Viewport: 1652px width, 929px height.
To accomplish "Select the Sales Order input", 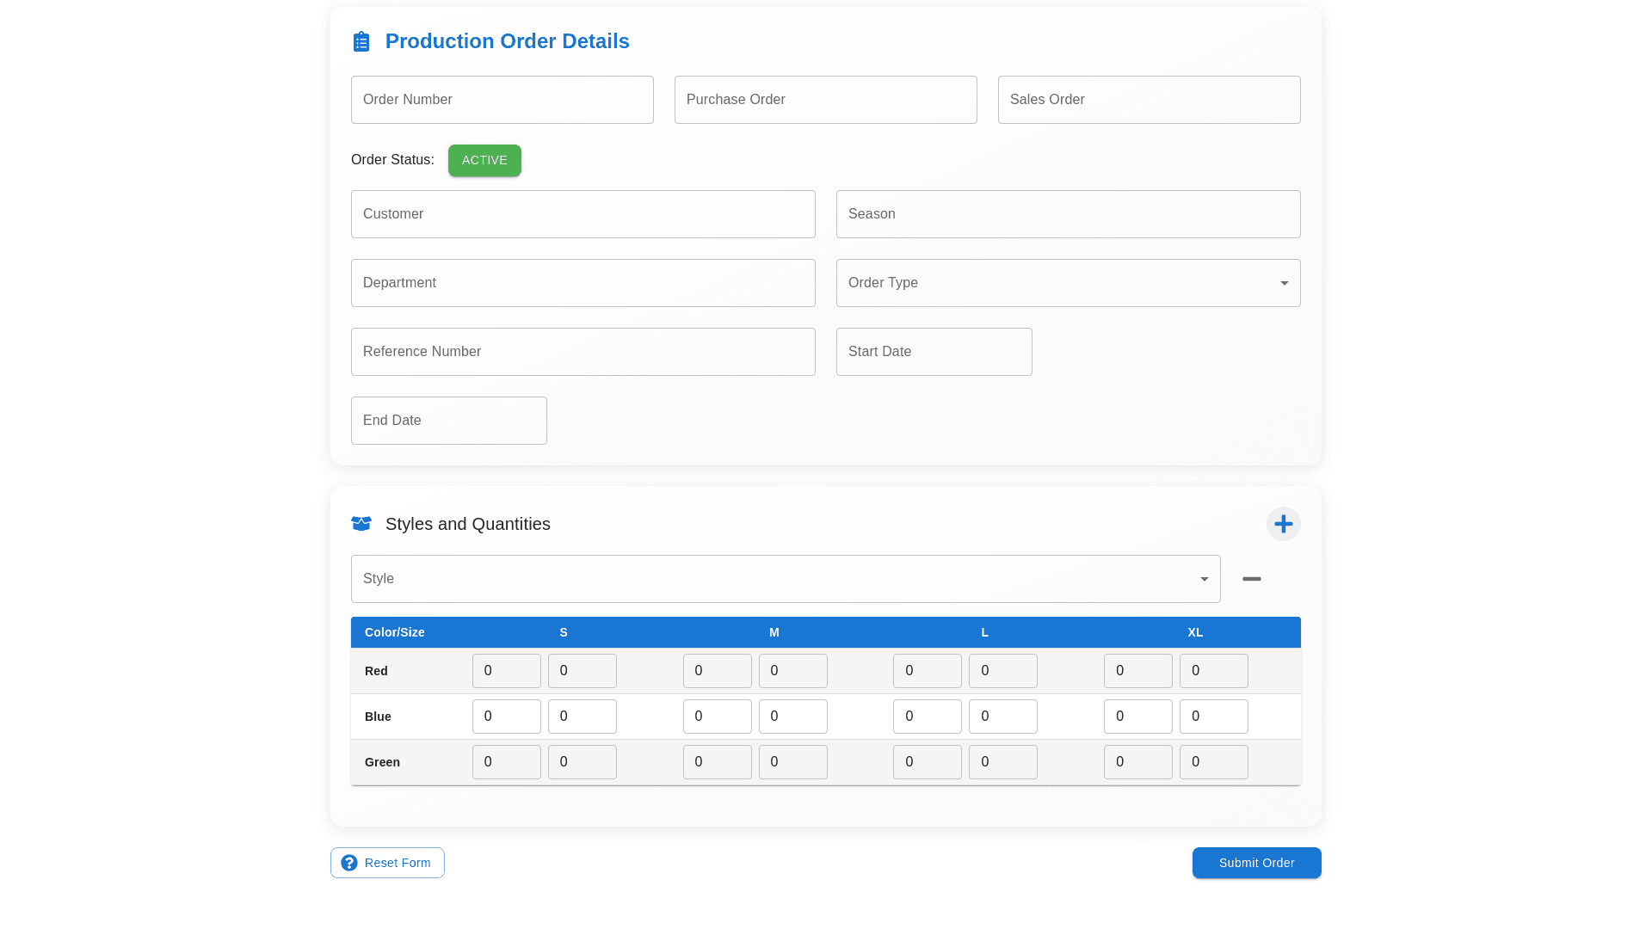I will tap(1149, 100).
